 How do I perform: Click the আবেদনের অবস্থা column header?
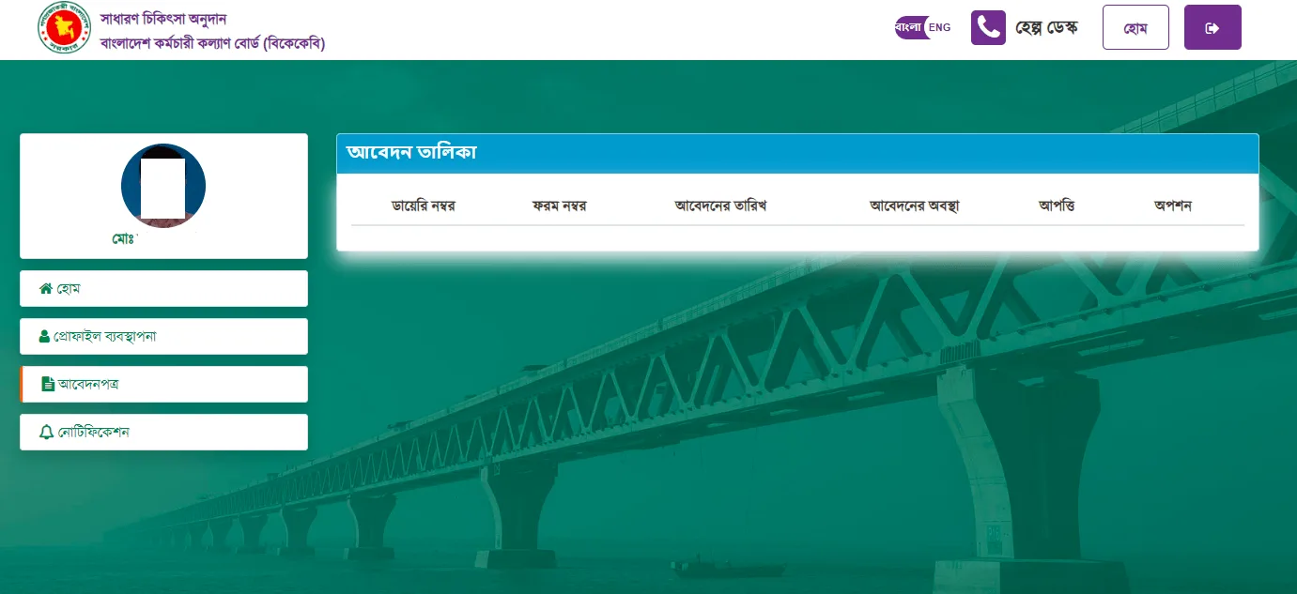915,206
